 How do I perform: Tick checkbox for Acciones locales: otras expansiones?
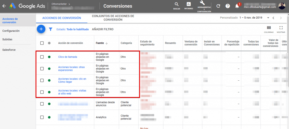42,69
